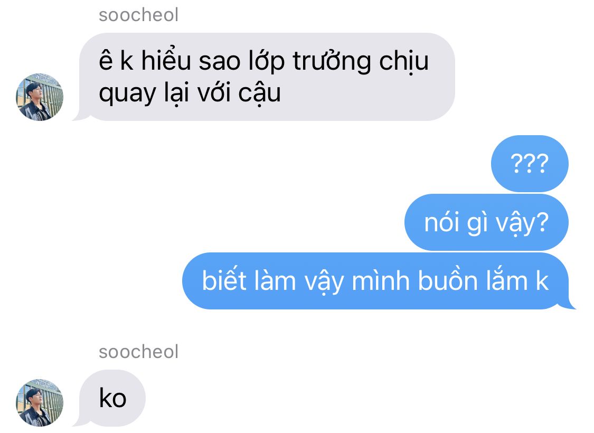Image resolution: width=594 pixels, height=433 pixels.
Task: Tap the "biết làm vậy mình buồn lắm k" bubble
Action: point(376,281)
